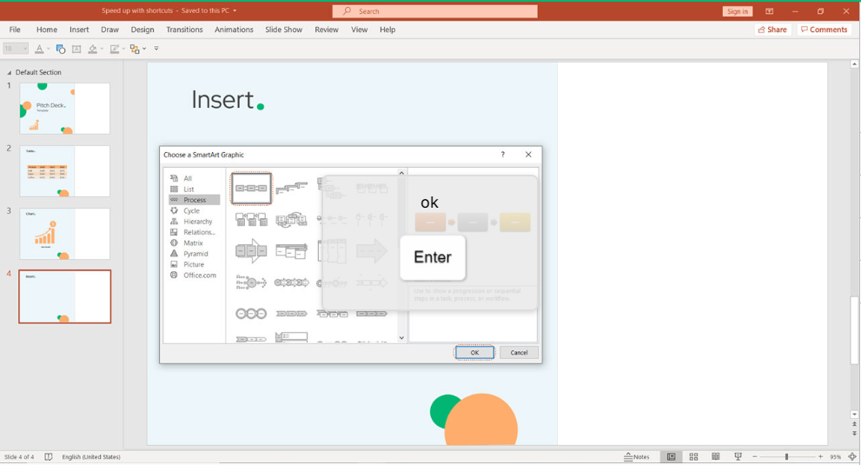
Task: Cancel the SmartArt dialog
Action: [x=519, y=352]
